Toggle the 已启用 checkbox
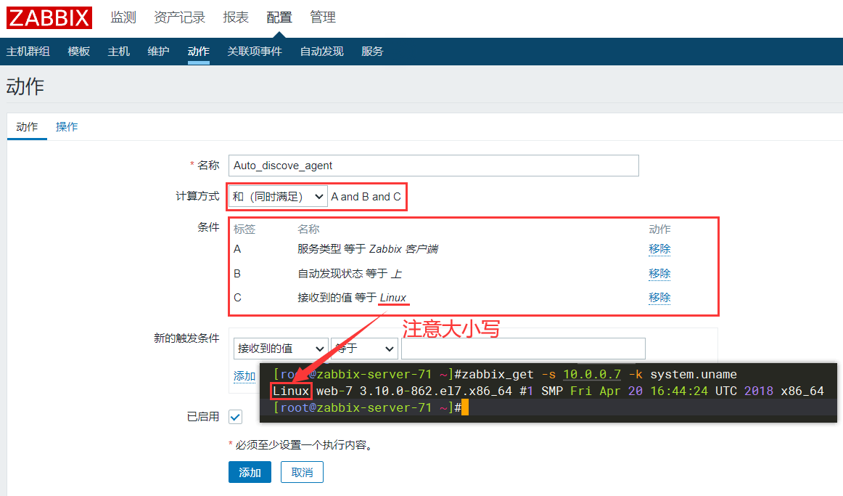843x496 pixels. (236, 417)
